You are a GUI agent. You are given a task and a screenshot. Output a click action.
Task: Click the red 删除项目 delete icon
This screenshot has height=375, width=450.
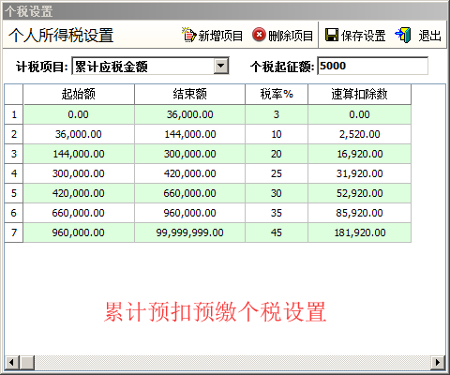click(x=259, y=35)
